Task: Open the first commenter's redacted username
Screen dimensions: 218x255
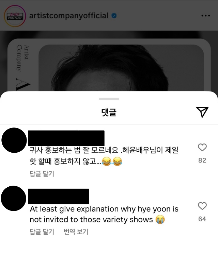Action: pyautogui.click(x=66, y=138)
